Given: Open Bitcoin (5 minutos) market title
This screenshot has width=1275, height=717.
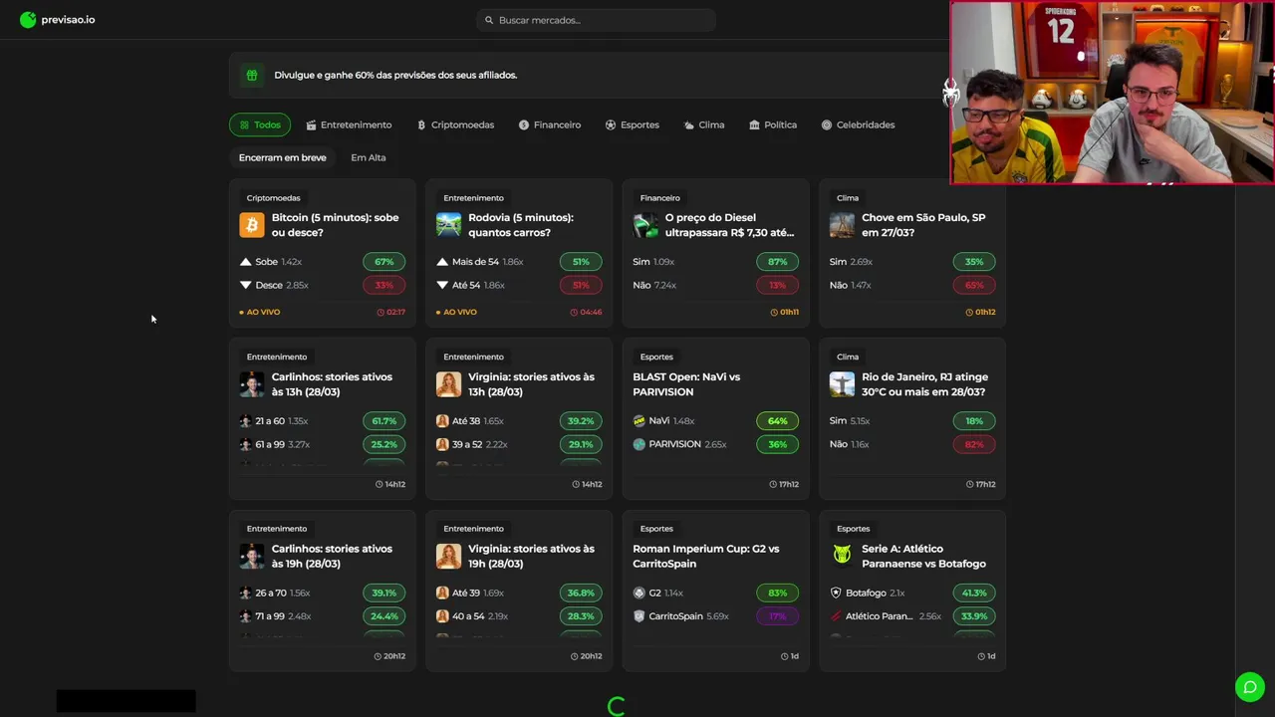Looking at the screenshot, I should tap(335, 225).
